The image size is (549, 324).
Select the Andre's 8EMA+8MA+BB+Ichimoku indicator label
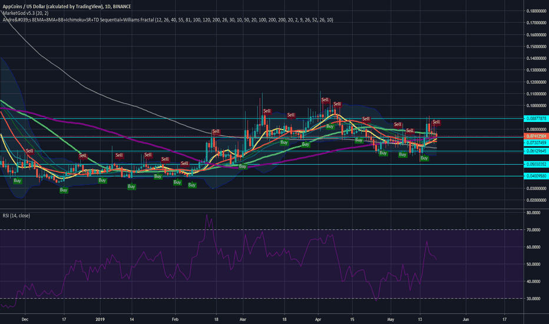(168, 20)
